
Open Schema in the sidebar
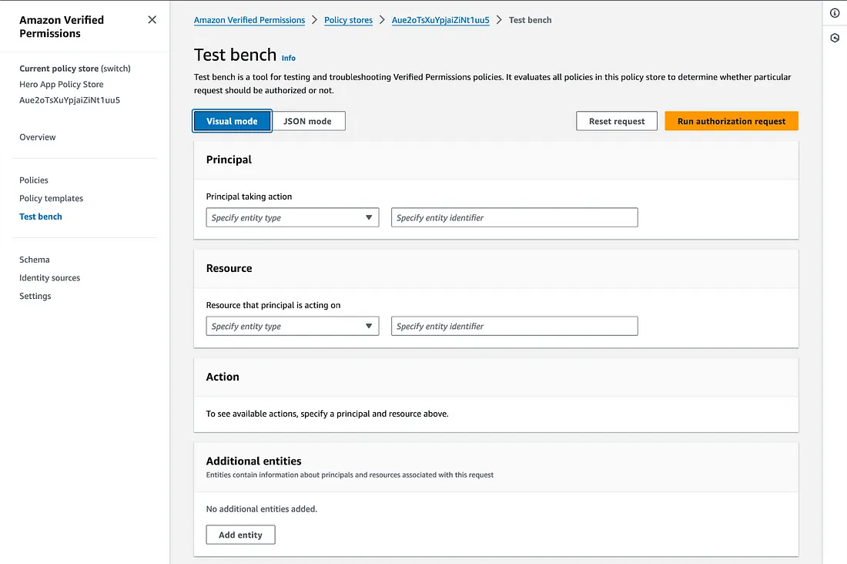(35, 260)
